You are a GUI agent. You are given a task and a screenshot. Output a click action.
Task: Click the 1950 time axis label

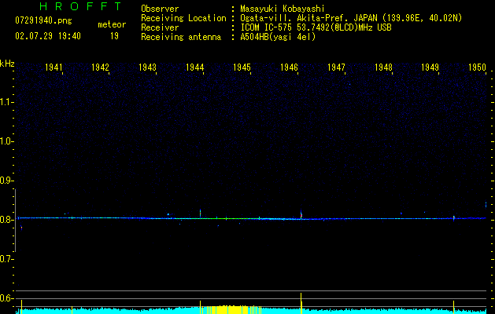(477, 67)
